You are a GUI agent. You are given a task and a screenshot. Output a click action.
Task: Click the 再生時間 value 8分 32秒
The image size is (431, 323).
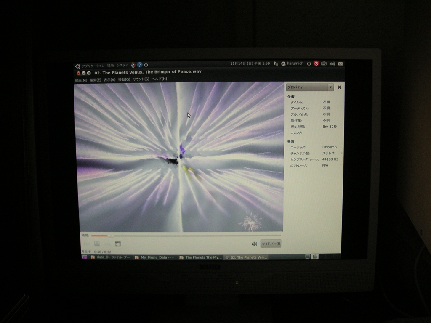pos(330,127)
